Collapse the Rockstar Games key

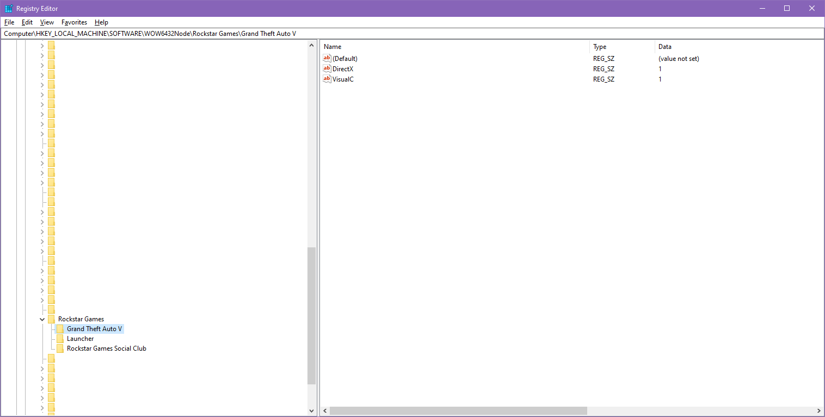click(x=42, y=319)
